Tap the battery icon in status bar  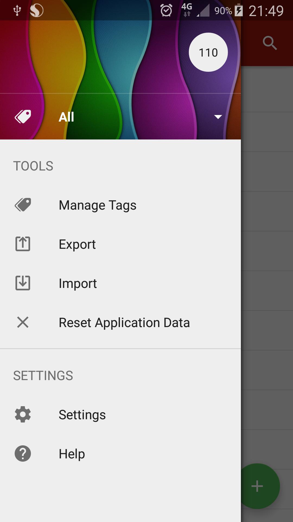239,10
